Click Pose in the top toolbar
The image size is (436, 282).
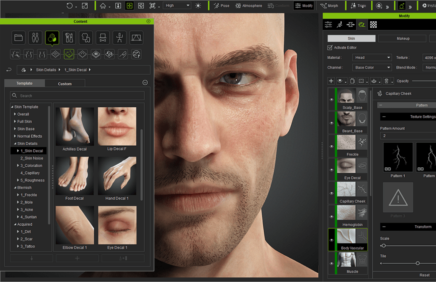tap(222, 5)
